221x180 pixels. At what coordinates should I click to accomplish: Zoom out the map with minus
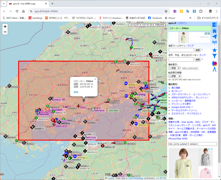click(5, 32)
